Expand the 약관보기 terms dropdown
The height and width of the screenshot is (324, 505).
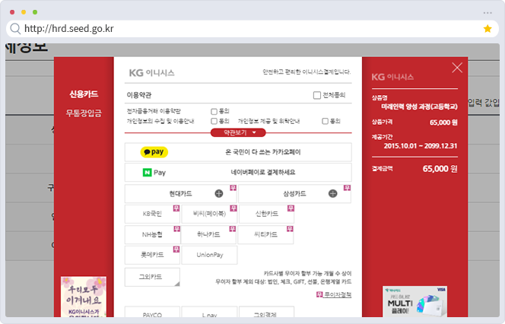coord(238,132)
